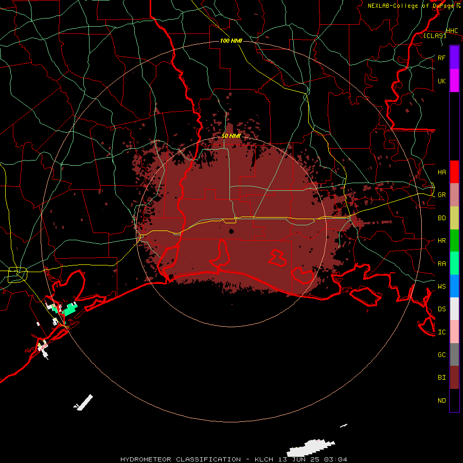Image resolution: width=463 pixels, height=463 pixels.
Task: Click the 'KLCH' radar site identifier
Action: [x=264, y=459]
